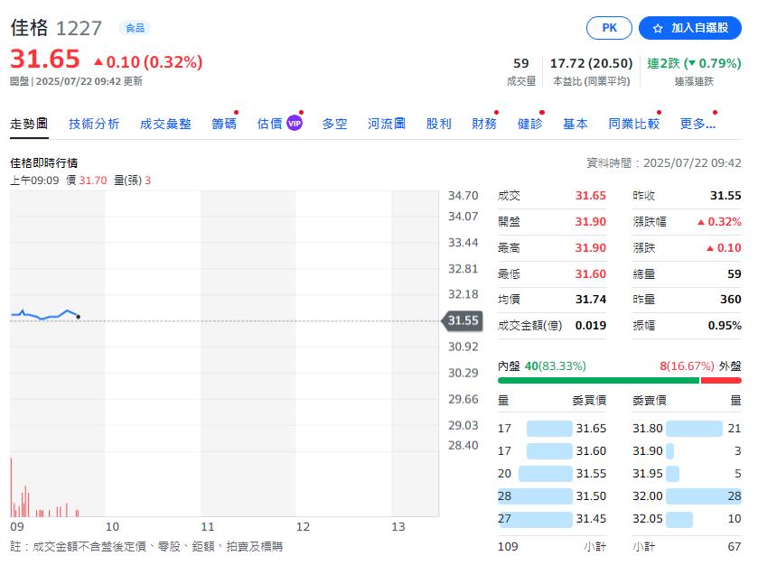The height and width of the screenshot is (565, 758).
Task: Click 資料時間 timestamp text
Action: coord(664,163)
